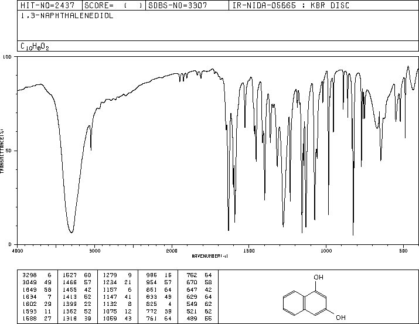Click the 1279 peak table entry

[110, 275]
